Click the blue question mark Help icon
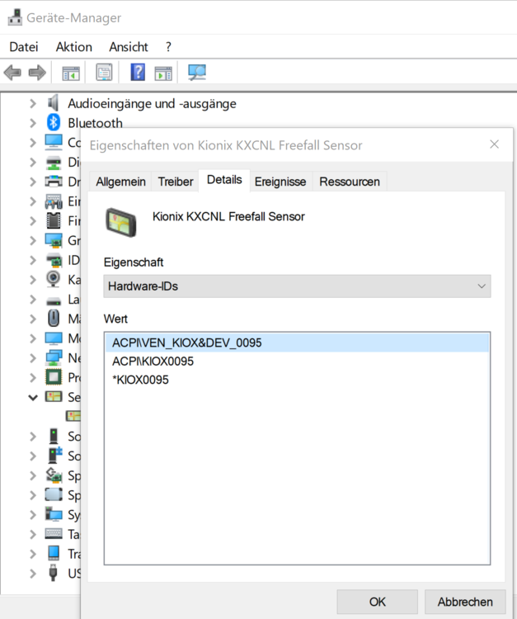Image resolution: width=517 pixels, height=619 pixels. coord(138,73)
